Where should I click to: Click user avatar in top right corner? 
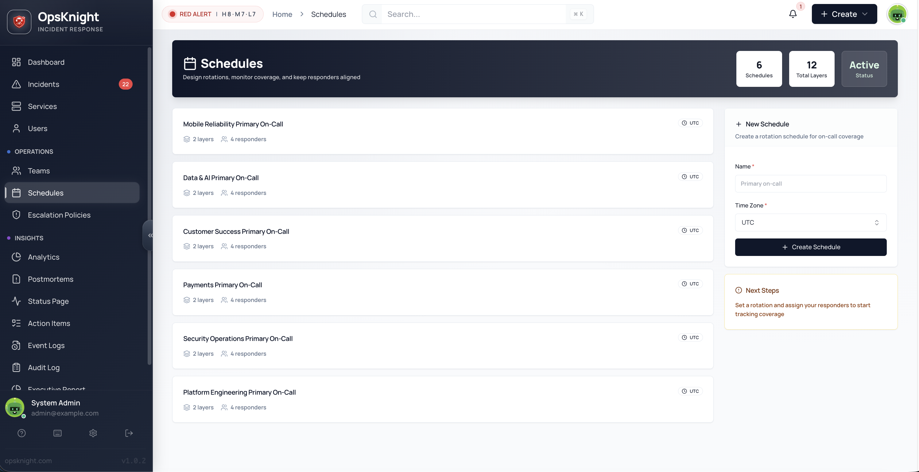click(x=897, y=14)
